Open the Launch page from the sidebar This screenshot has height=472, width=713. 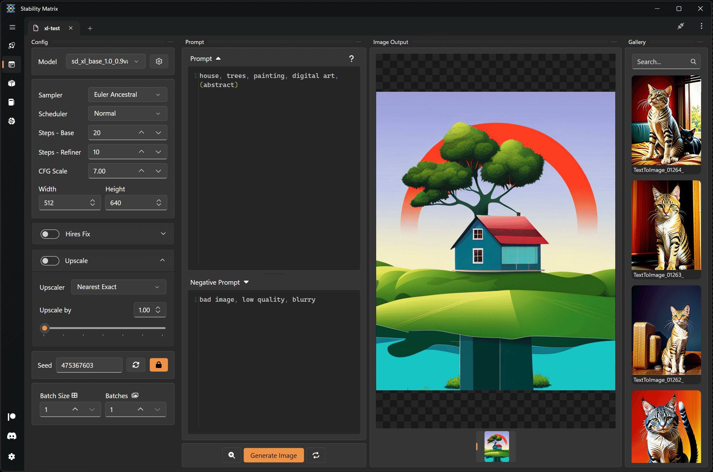coord(12,46)
